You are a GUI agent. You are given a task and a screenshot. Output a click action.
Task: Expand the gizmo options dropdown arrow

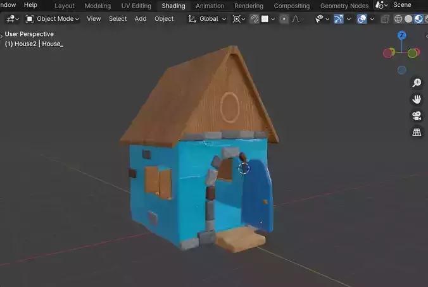click(349, 19)
